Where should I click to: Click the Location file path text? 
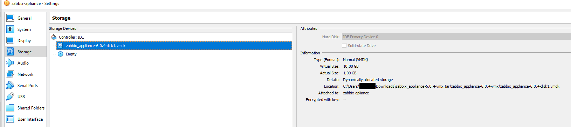pyautogui.click(x=451, y=86)
